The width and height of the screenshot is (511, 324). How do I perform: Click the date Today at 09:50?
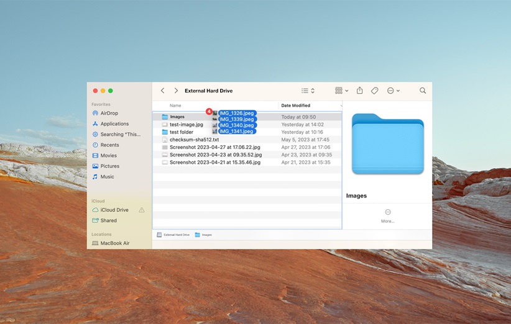click(298, 117)
